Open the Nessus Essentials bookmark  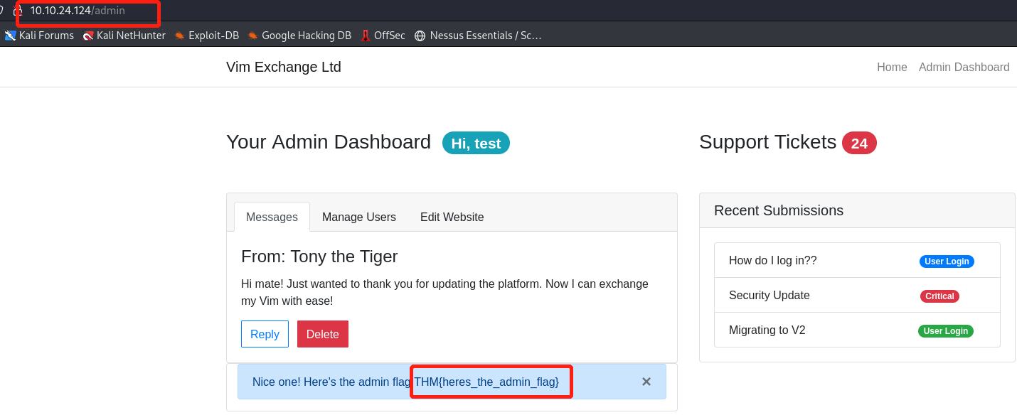pos(478,36)
